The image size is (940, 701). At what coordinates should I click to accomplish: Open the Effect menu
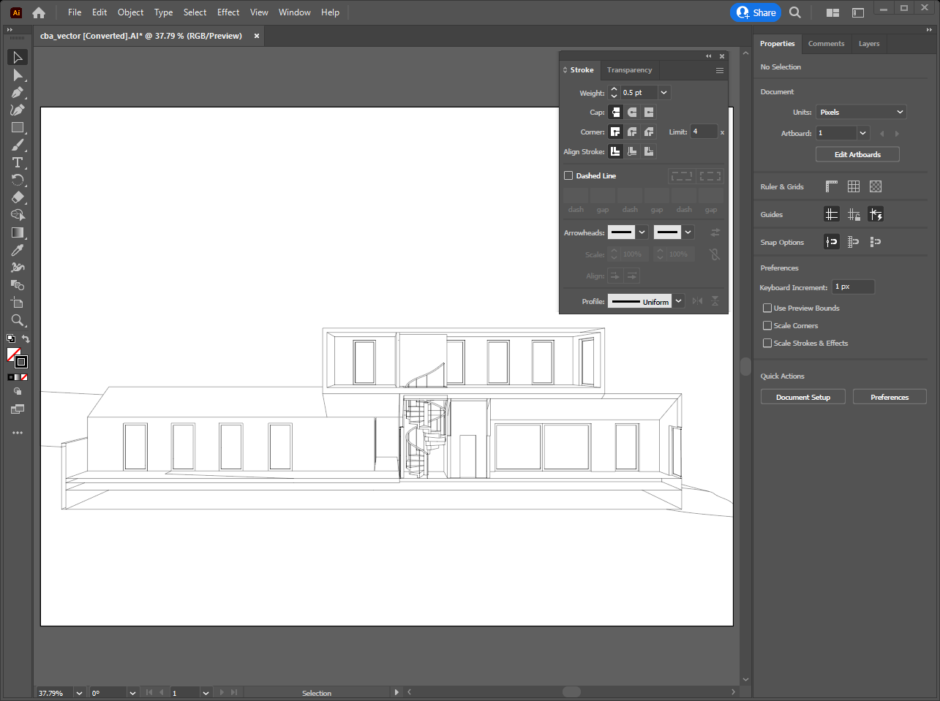point(228,12)
